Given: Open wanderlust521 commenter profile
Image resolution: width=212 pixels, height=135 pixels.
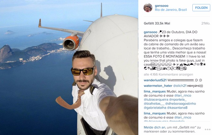Looking at the screenshot, I should pos(155,80).
